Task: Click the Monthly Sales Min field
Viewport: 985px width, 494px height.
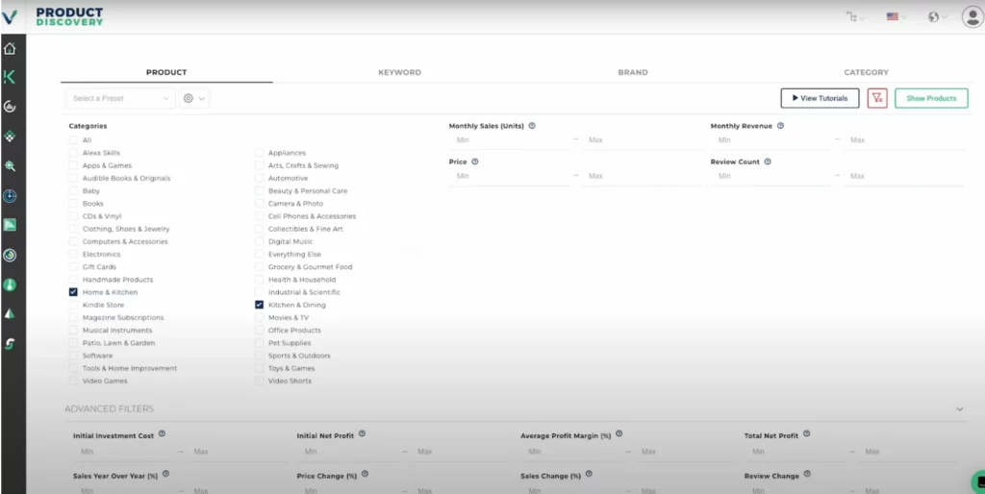Action: [511, 140]
